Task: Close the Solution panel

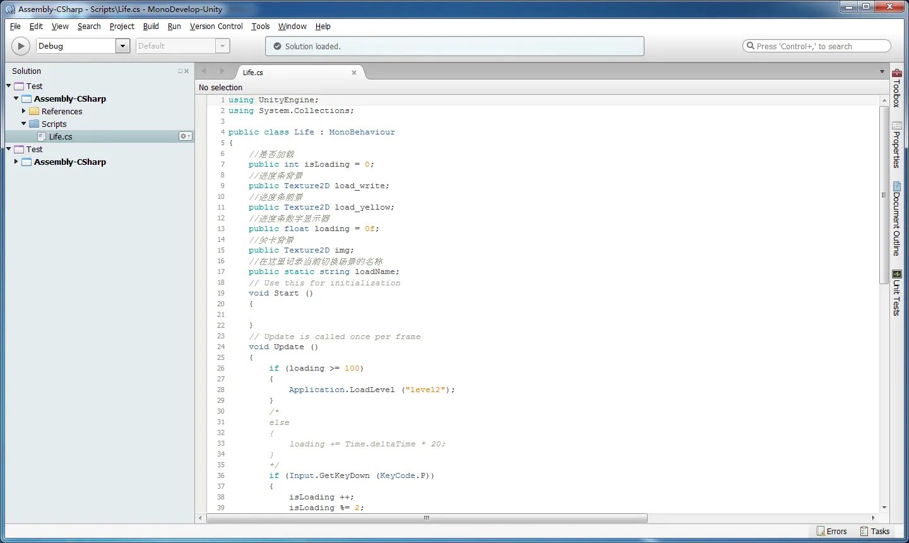Action: coord(186,71)
